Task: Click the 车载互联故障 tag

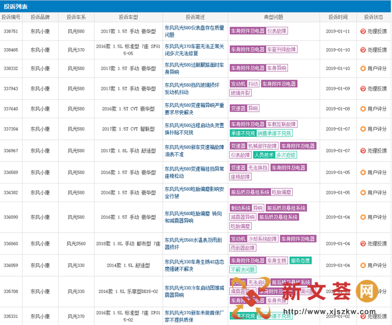Action: pyautogui.click(x=282, y=124)
